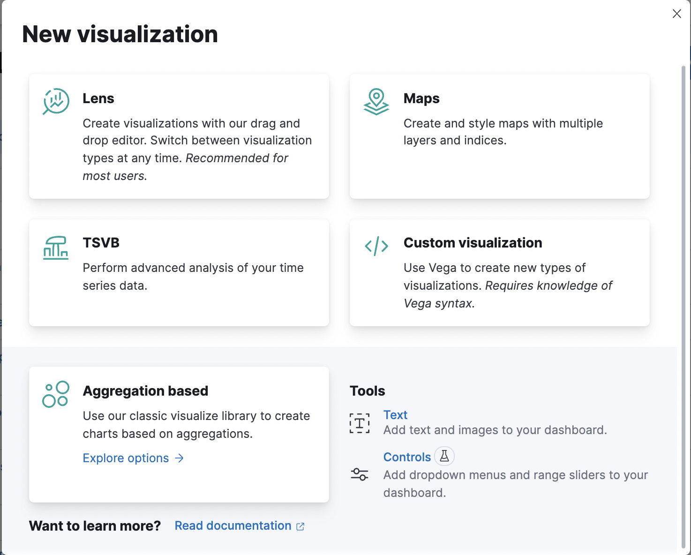
Task: Click the Text tool icon in Tools
Action: tap(360, 423)
